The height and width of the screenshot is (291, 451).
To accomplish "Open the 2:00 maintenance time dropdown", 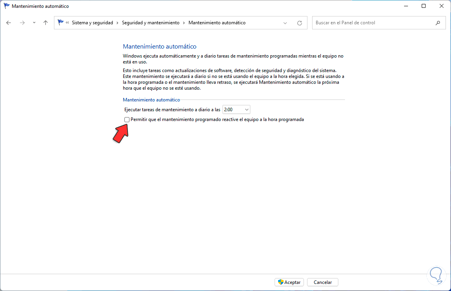I will [236, 110].
